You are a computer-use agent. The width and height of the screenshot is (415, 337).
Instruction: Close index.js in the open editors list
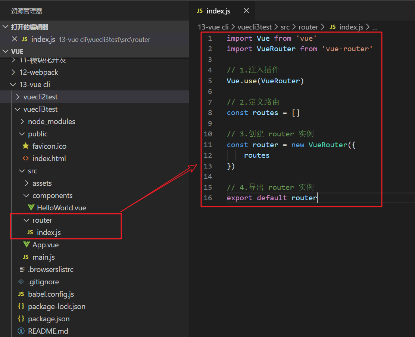(x=15, y=39)
